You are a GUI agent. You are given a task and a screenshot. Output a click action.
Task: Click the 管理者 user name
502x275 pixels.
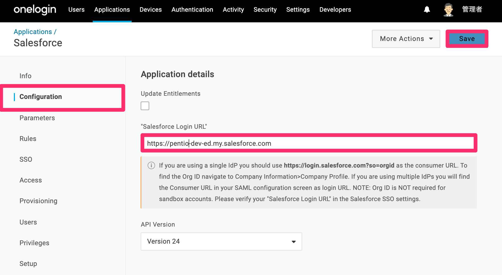(x=472, y=9)
